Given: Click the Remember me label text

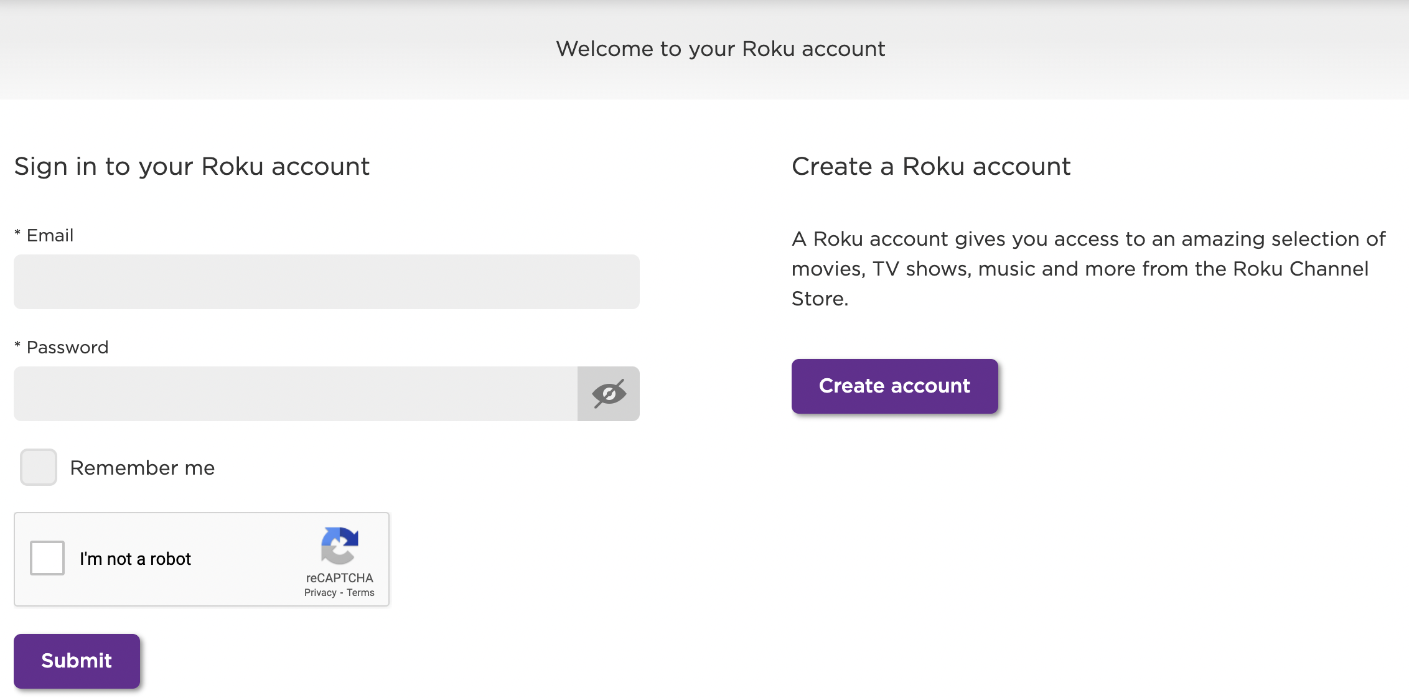Looking at the screenshot, I should [142, 468].
